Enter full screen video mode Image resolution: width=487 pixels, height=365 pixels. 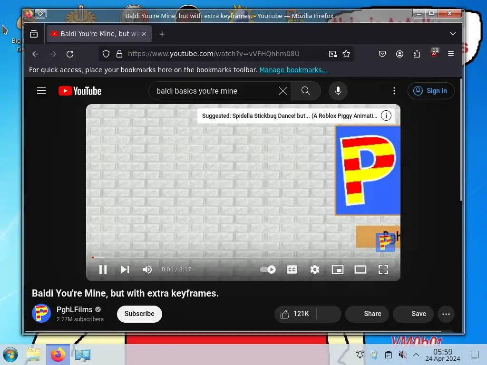click(x=383, y=269)
